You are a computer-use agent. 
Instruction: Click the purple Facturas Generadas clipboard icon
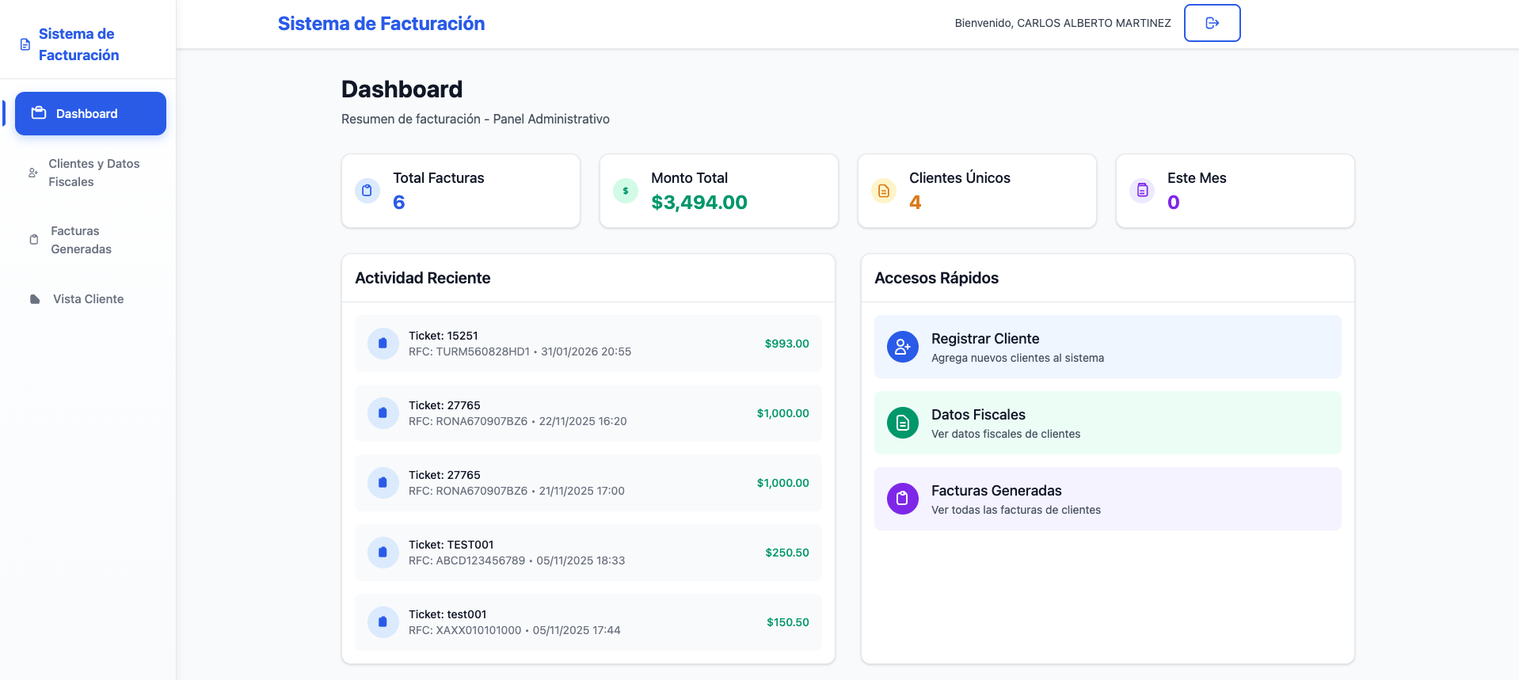point(902,499)
